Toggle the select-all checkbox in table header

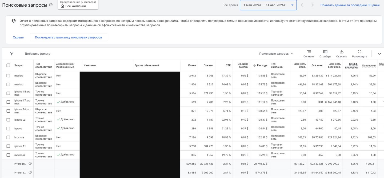(8, 65)
